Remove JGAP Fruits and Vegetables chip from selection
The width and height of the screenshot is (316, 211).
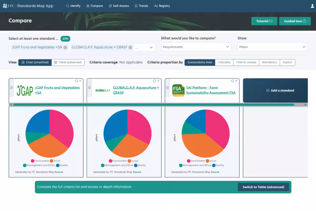65,47
